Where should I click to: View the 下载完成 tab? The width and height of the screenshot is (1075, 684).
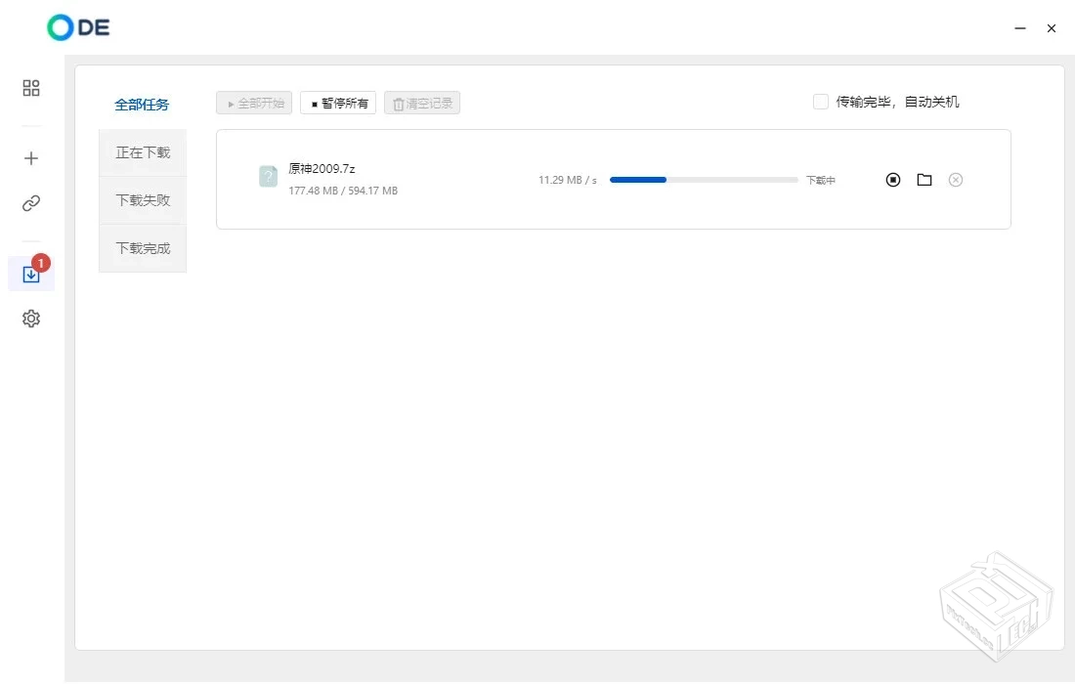(142, 247)
